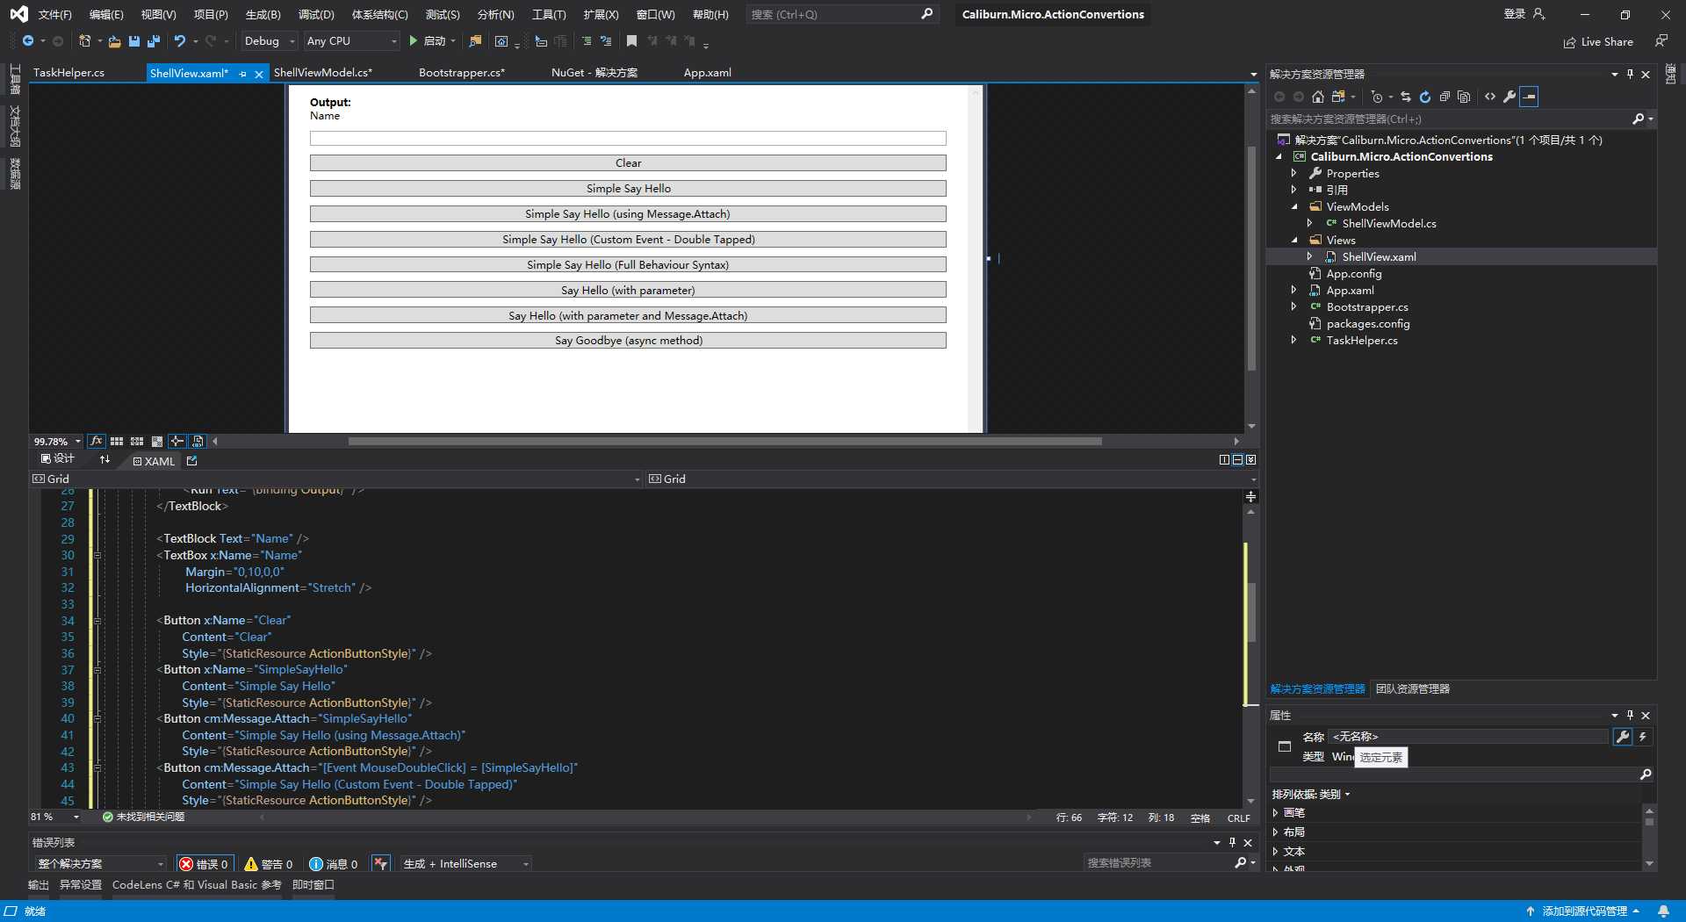Viewport: 1686px width, 922px height.
Task: Click Collapse All in Solution Explorer
Action: point(1445,97)
